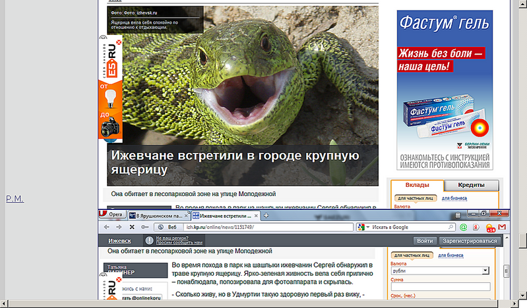Switch to the 'Вклады' tab
Image resolution: width=527 pixels, height=308 pixels.
[x=417, y=185]
